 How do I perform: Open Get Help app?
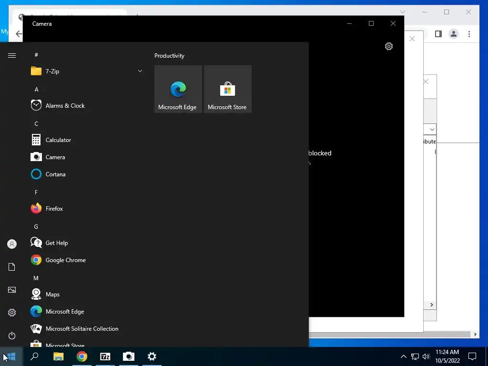[x=87, y=243]
